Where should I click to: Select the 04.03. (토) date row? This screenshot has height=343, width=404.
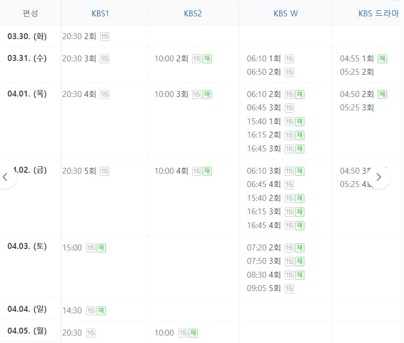coord(27,246)
